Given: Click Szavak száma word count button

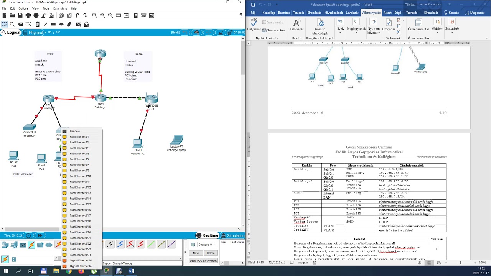Looking at the screenshot, I should click(x=274, y=30).
